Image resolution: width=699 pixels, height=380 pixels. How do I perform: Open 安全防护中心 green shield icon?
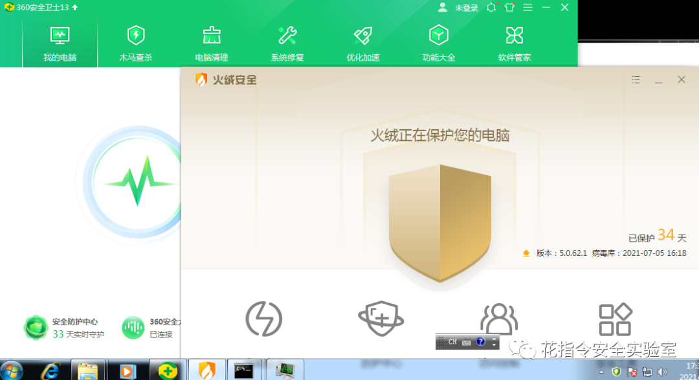tap(36, 328)
